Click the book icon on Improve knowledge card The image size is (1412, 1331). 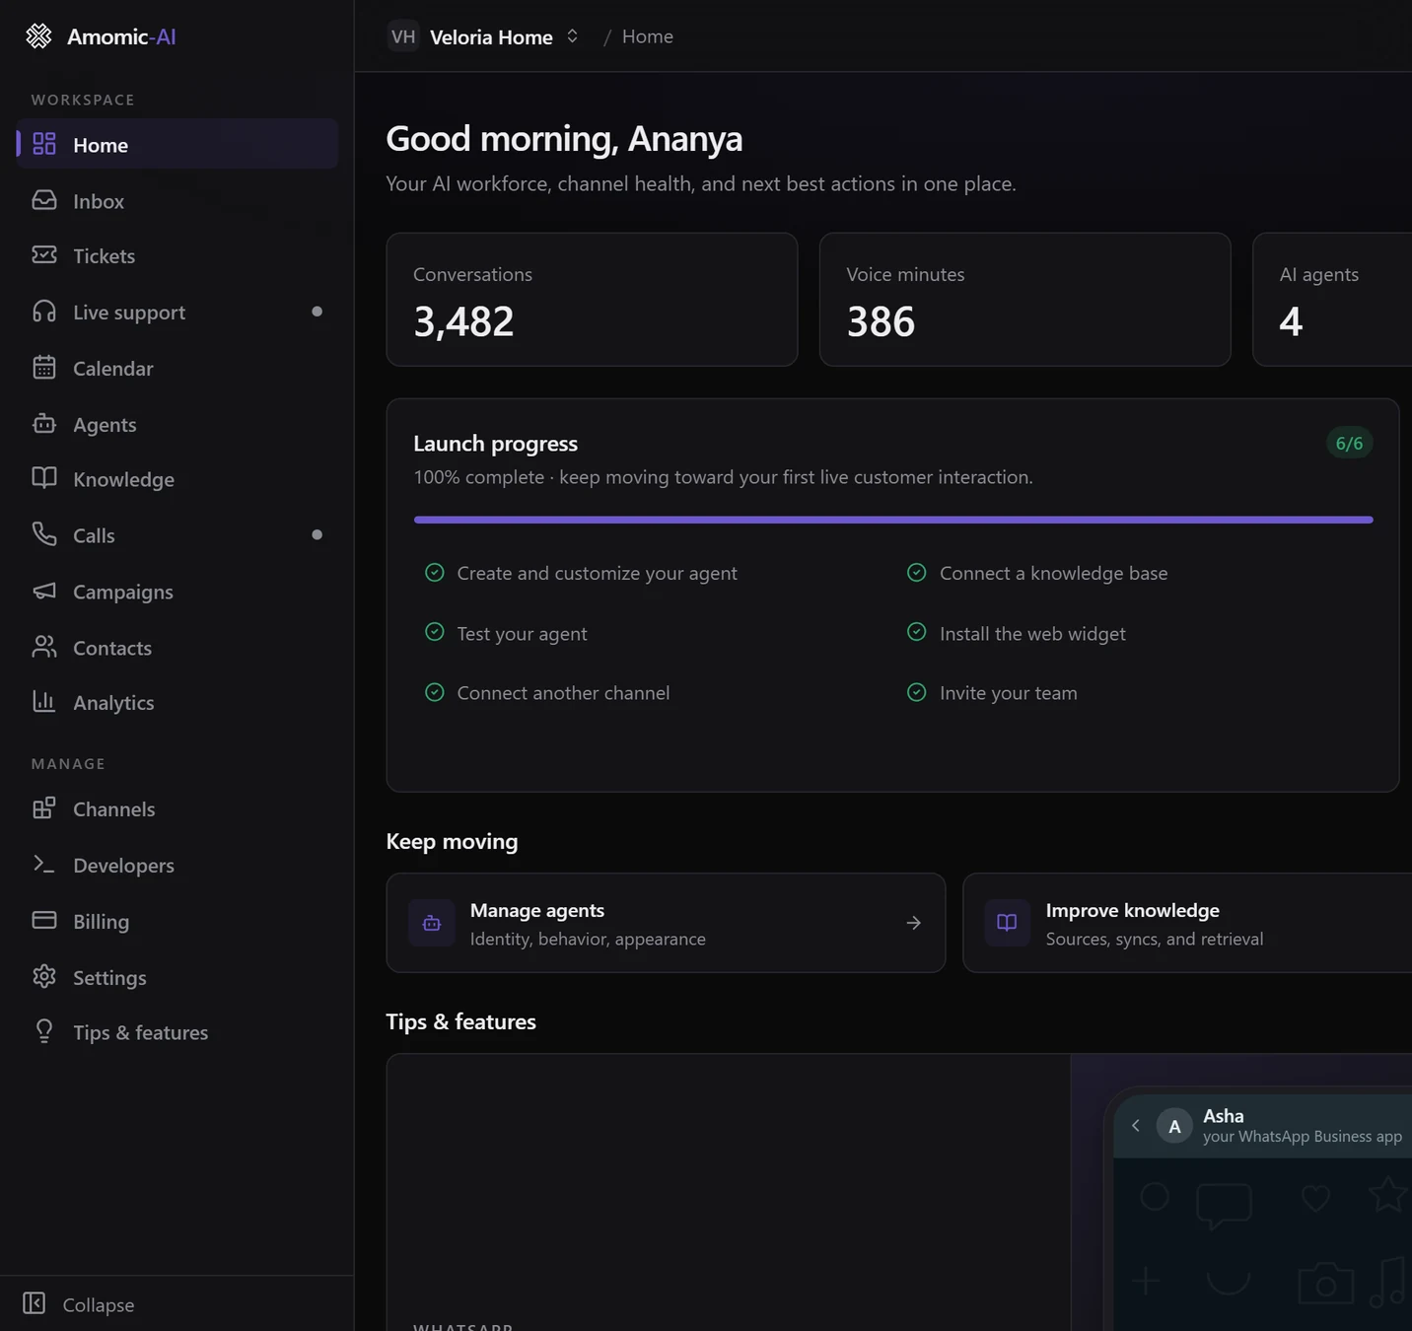1007,923
